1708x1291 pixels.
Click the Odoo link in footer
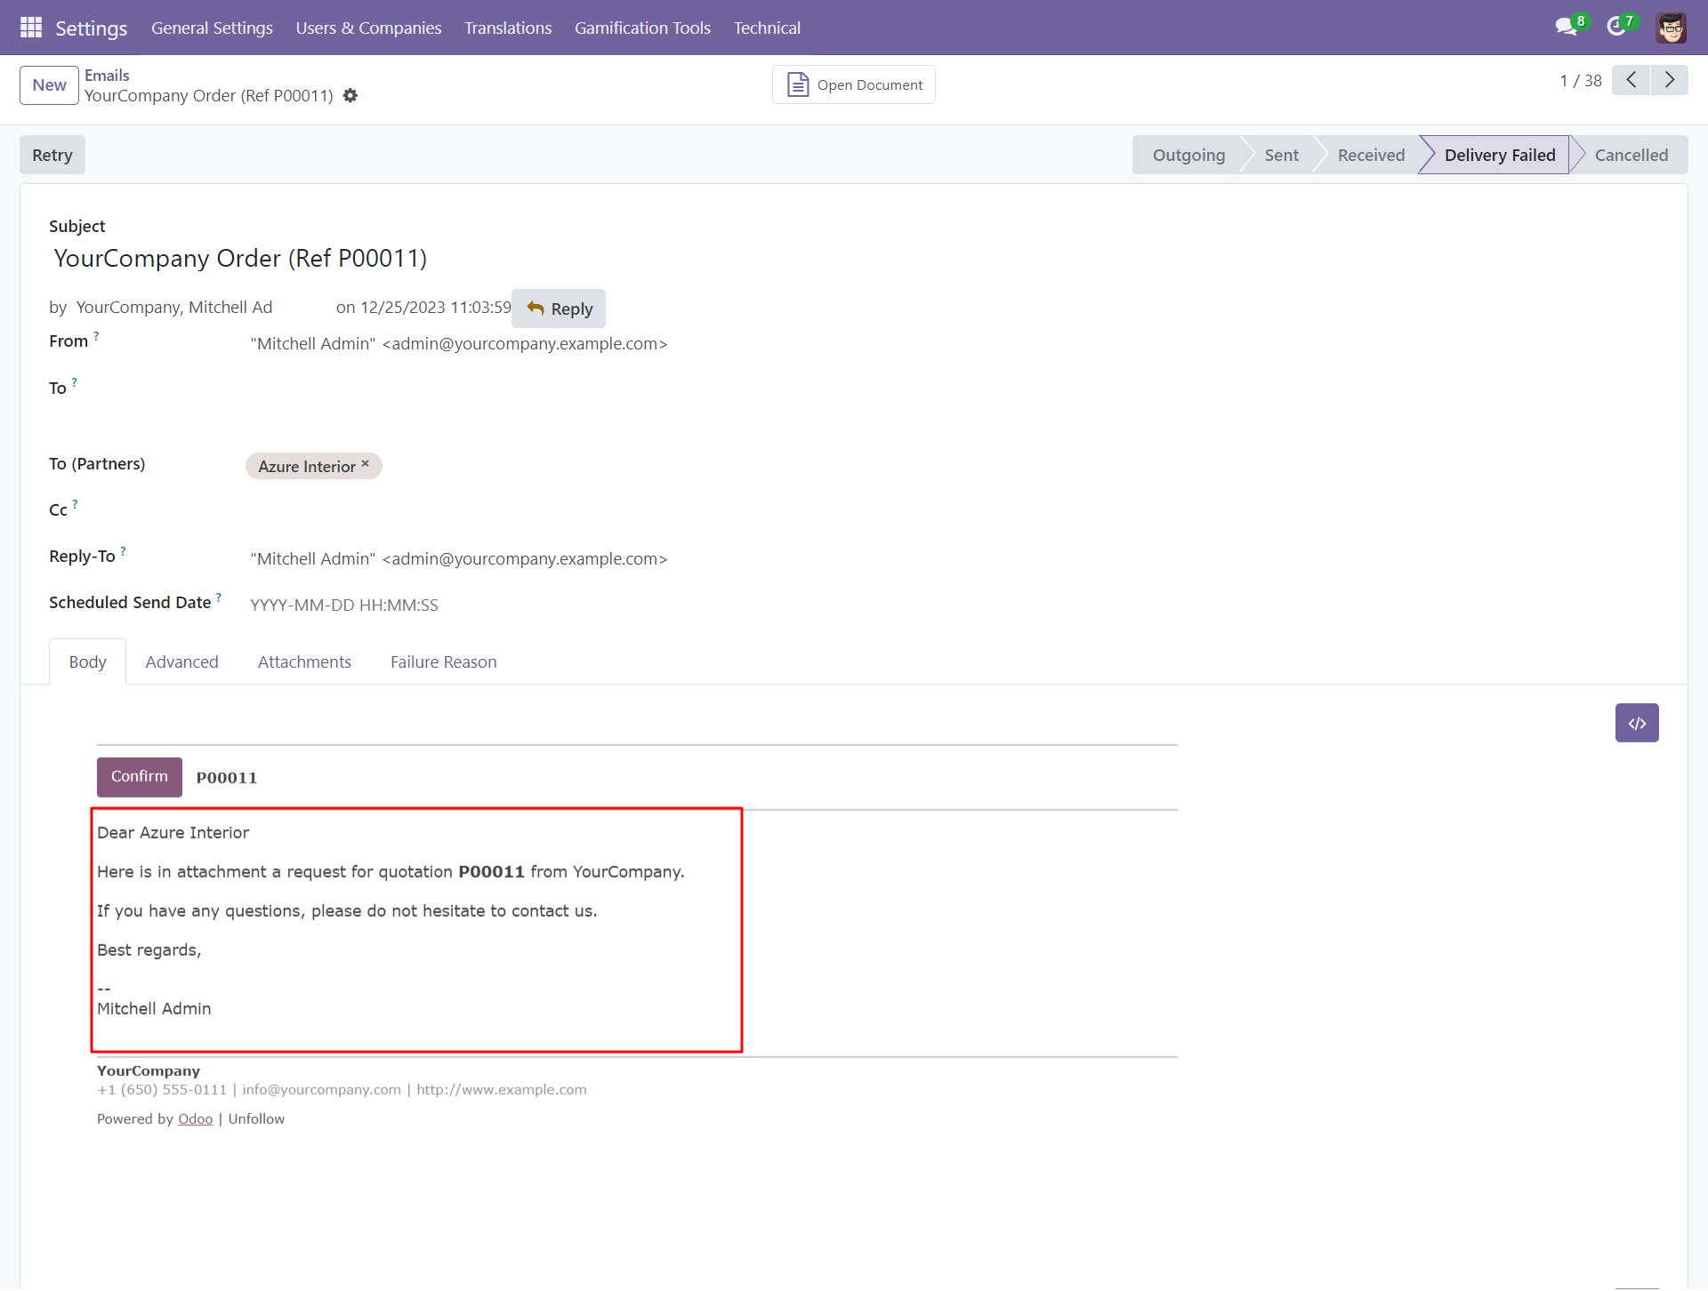195,1119
